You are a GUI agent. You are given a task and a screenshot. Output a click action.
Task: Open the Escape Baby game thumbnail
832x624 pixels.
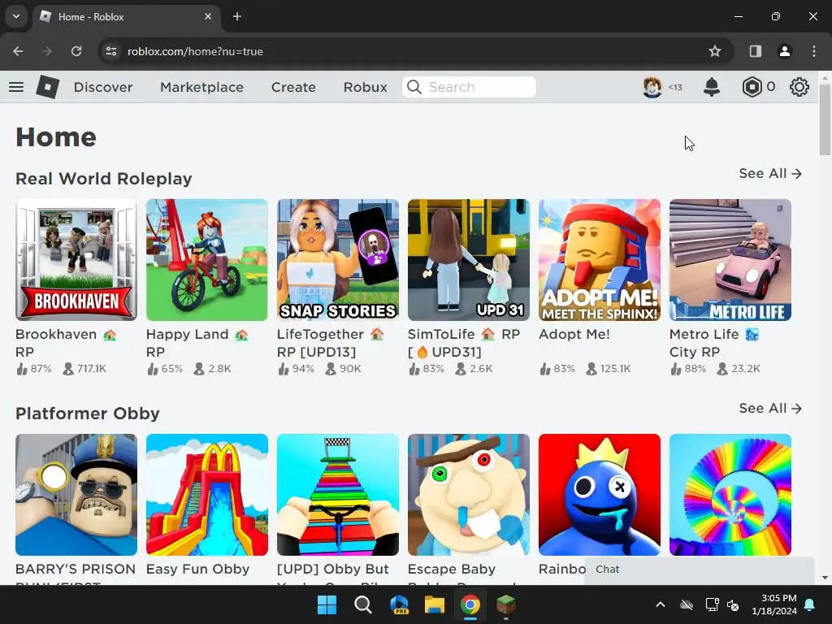tap(469, 495)
